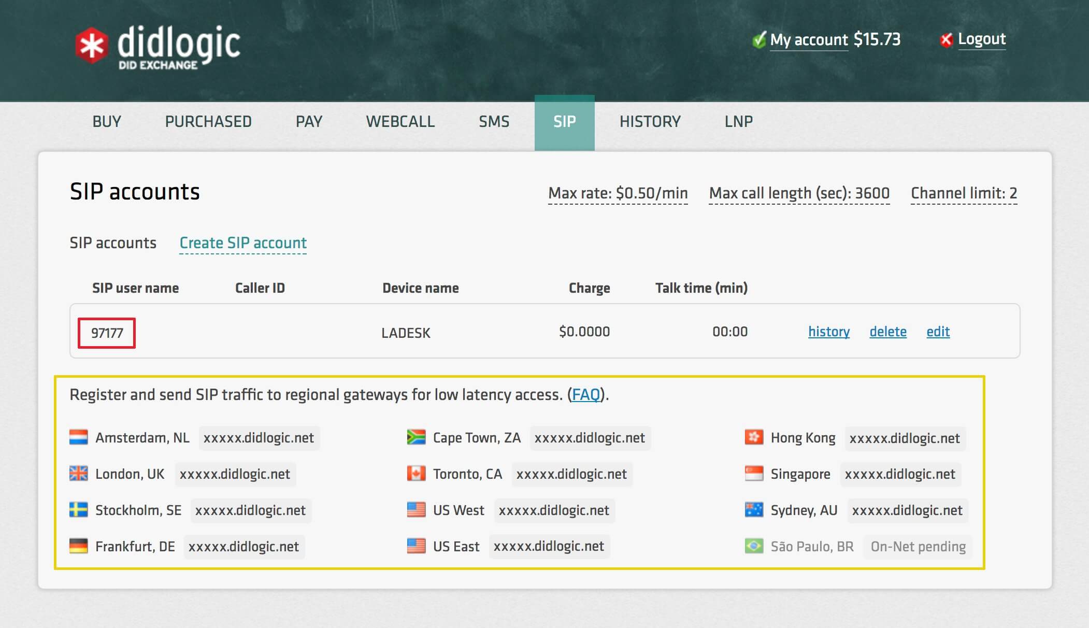This screenshot has height=628, width=1089.
Task: Click the FAQ link about regional gateways
Action: tap(585, 394)
